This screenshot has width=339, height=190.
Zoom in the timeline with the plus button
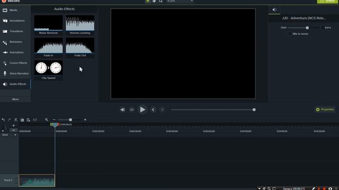click(x=85, y=120)
